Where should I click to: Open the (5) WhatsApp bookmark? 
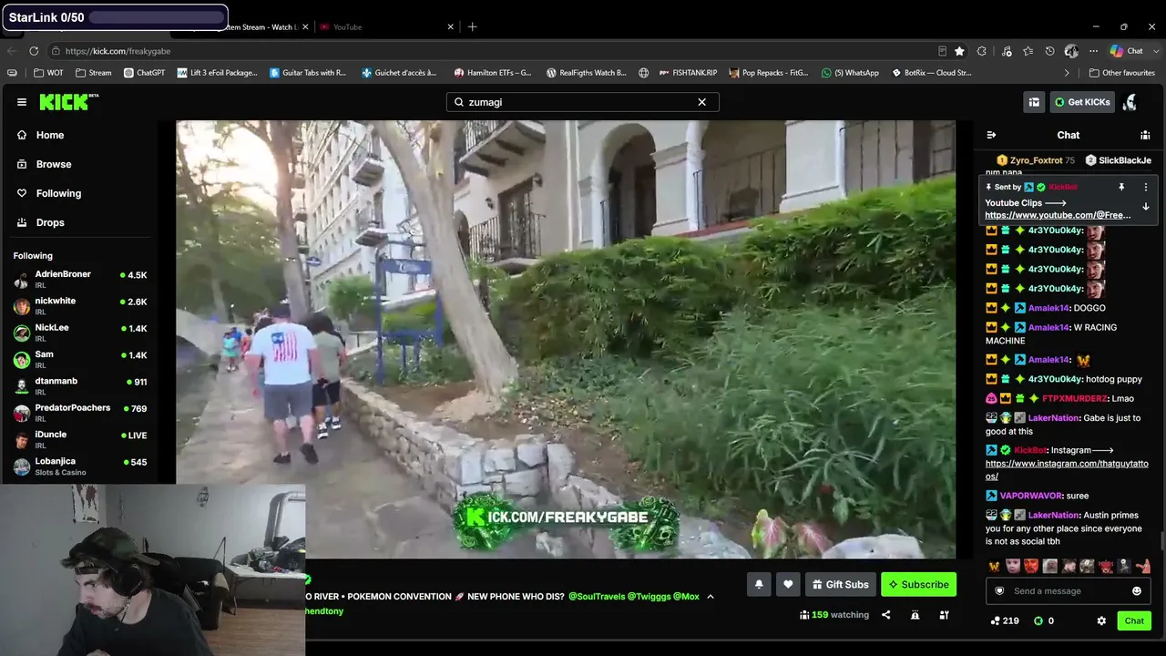point(850,73)
